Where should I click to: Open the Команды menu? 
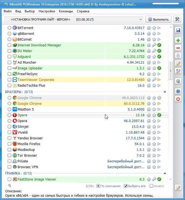click(x=66, y=11)
